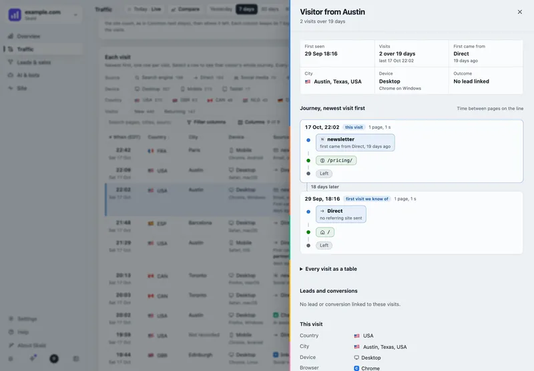The height and width of the screenshot is (371, 534).
Task: Toggle the USA country filter chip
Action: pyautogui.click(x=148, y=100)
